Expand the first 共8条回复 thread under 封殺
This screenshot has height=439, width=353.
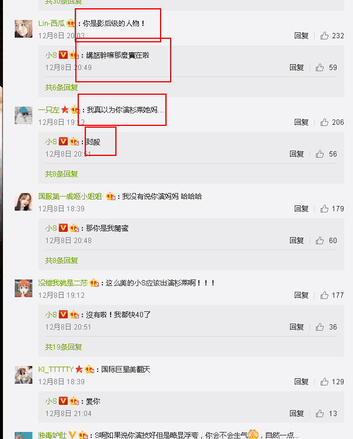point(61,174)
